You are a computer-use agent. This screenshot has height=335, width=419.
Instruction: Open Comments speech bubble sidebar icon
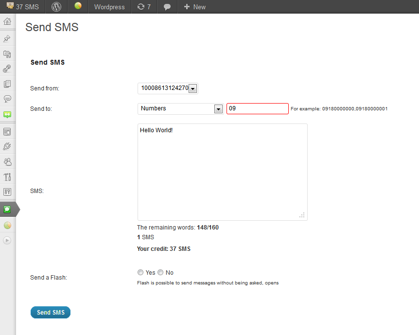7,99
